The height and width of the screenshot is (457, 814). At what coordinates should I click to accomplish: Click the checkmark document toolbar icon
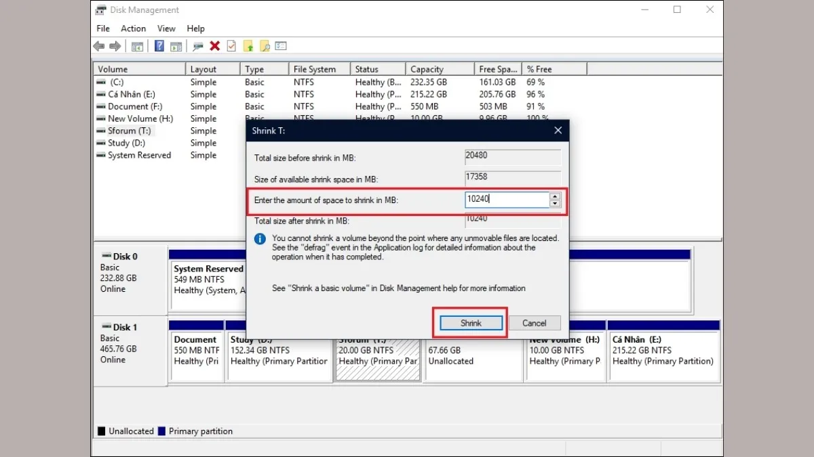(x=231, y=46)
